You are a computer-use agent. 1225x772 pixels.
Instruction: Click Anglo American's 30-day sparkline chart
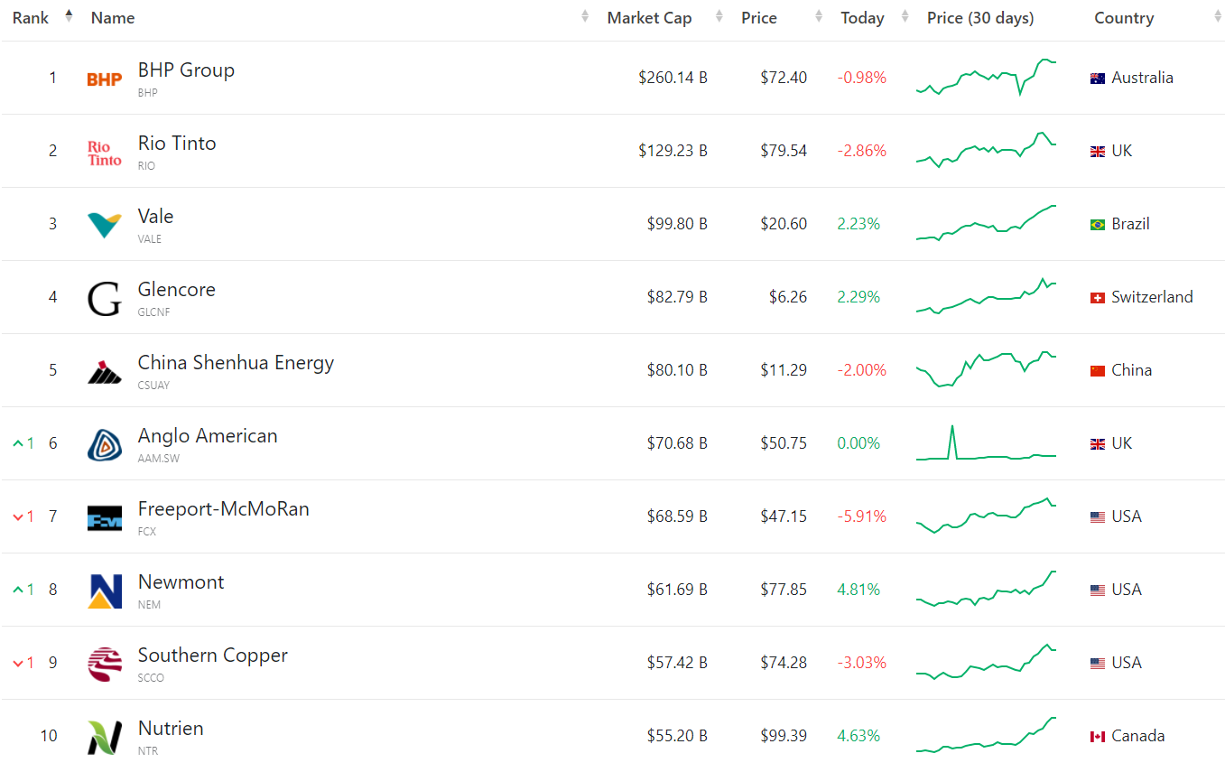pos(986,443)
